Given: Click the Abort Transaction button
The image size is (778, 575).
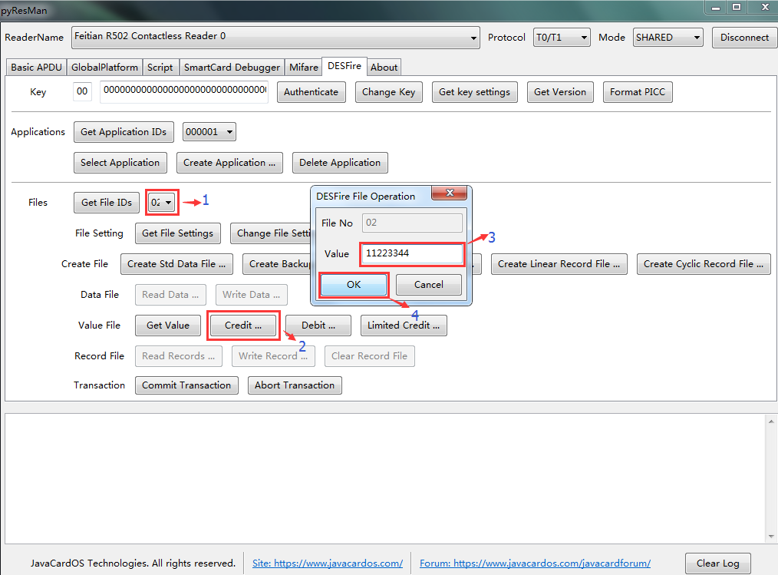Looking at the screenshot, I should click(295, 385).
